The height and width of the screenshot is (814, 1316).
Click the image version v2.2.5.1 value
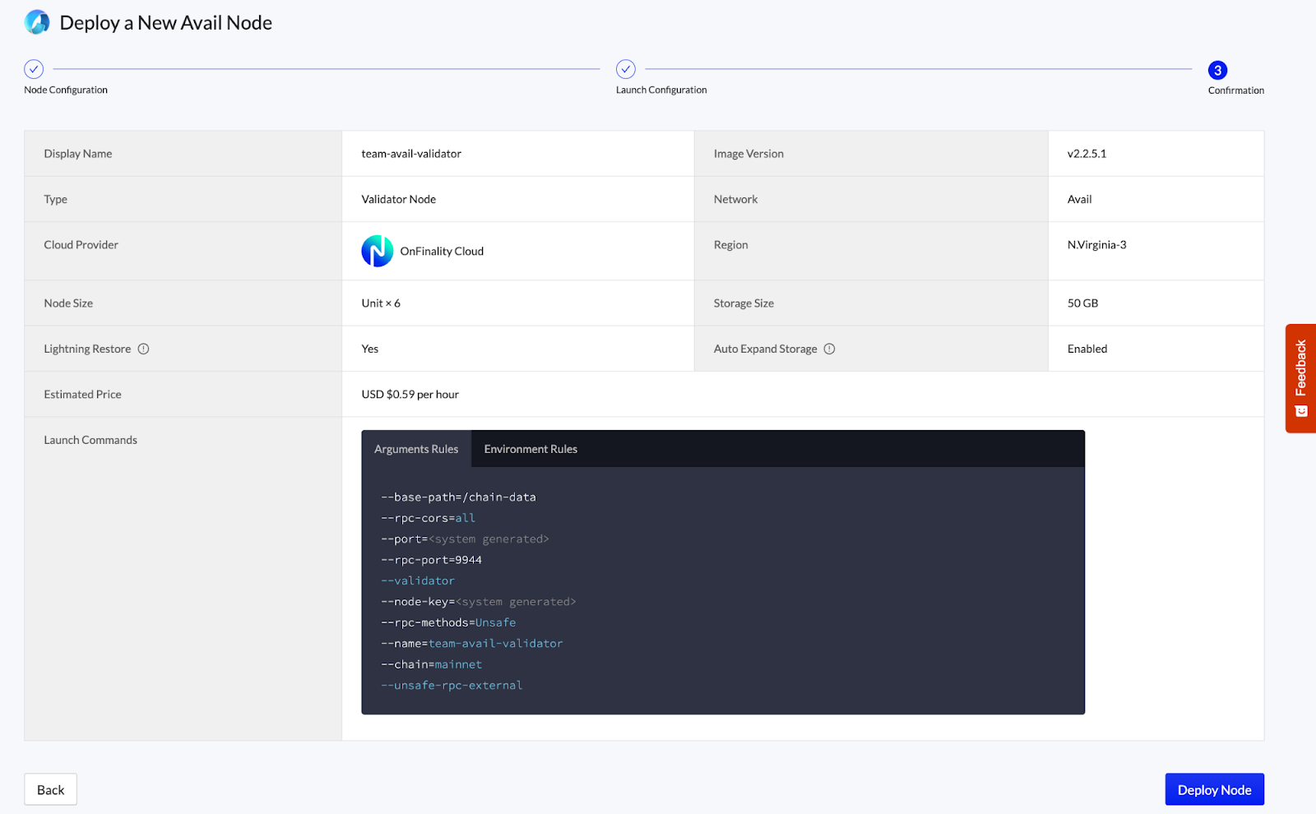1087,154
